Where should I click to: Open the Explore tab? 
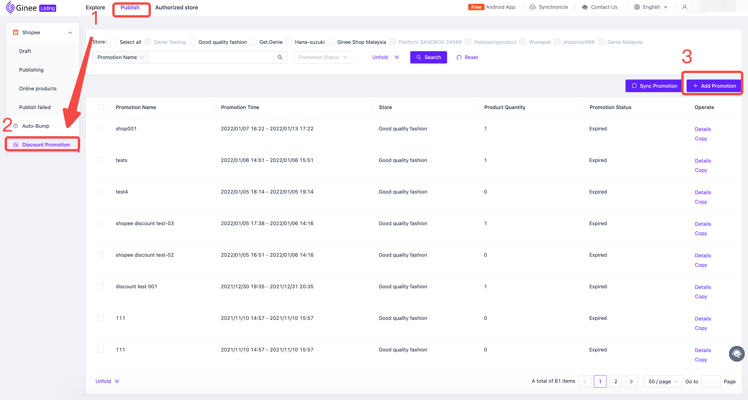coord(95,8)
